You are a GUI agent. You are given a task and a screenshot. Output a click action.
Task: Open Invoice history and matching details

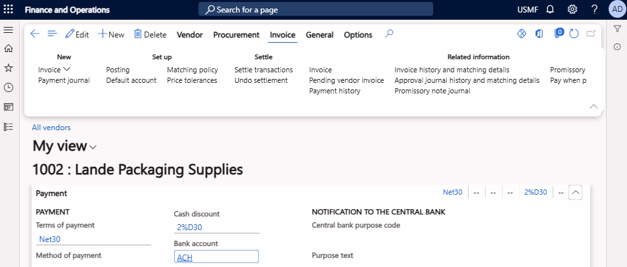pyautogui.click(x=452, y=70)
